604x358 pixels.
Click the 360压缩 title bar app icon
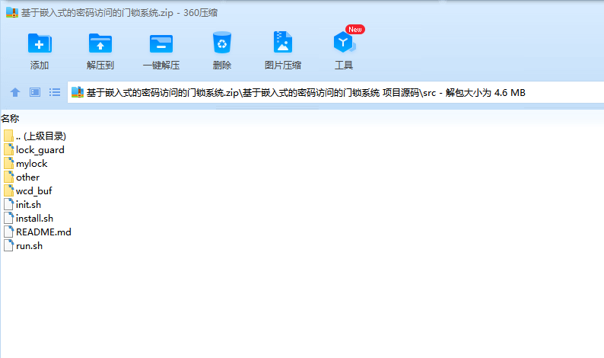[x=12, y=13]
